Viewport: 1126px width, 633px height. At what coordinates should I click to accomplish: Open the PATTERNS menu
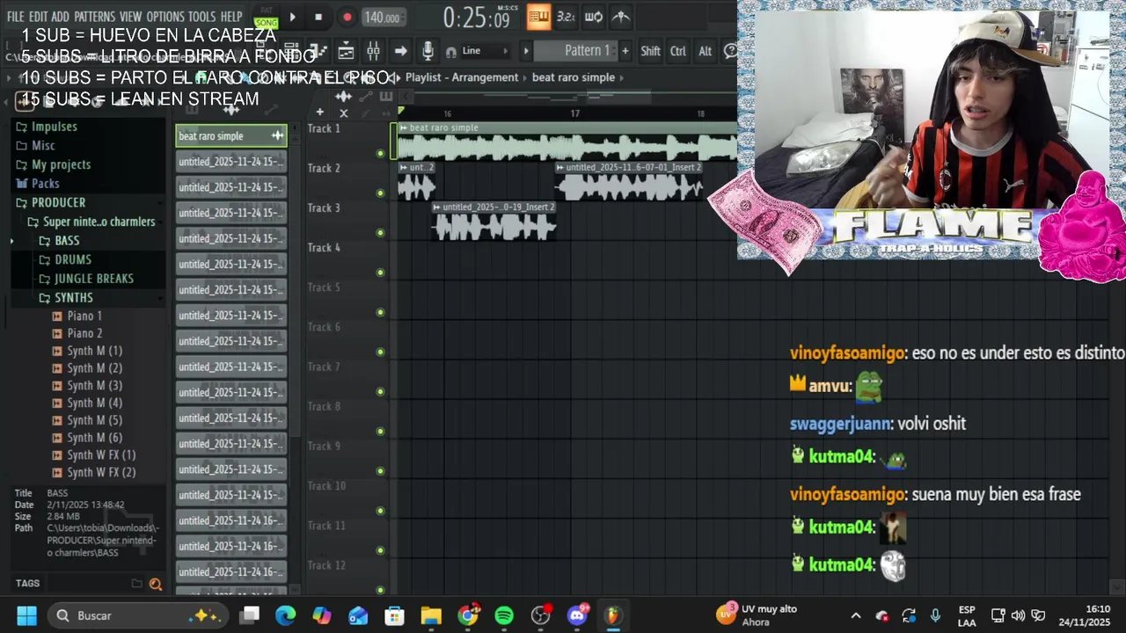pyautogui.click(x=94, y=17)
